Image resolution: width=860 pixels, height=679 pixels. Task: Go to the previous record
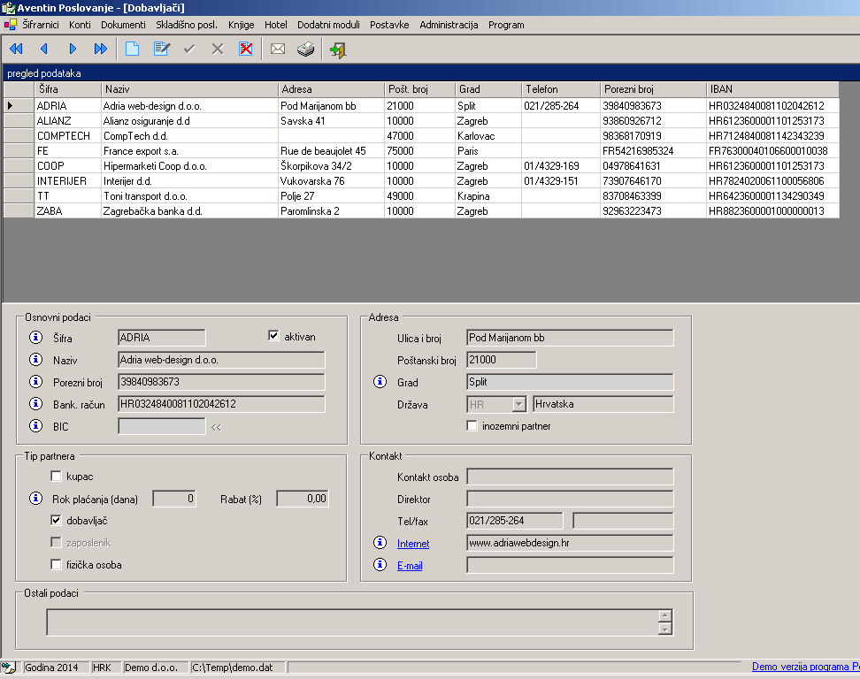(44, 50)
